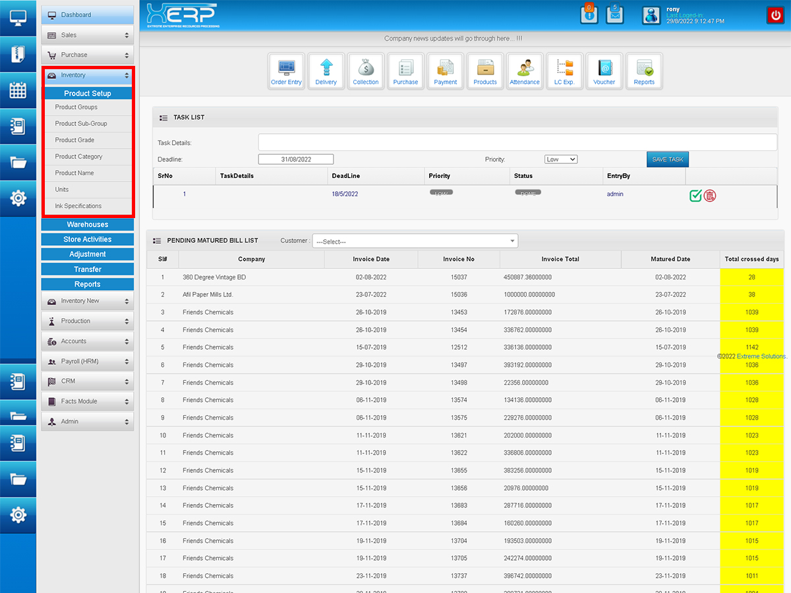Open the mail messages icon in header

(x=614, y=14)
